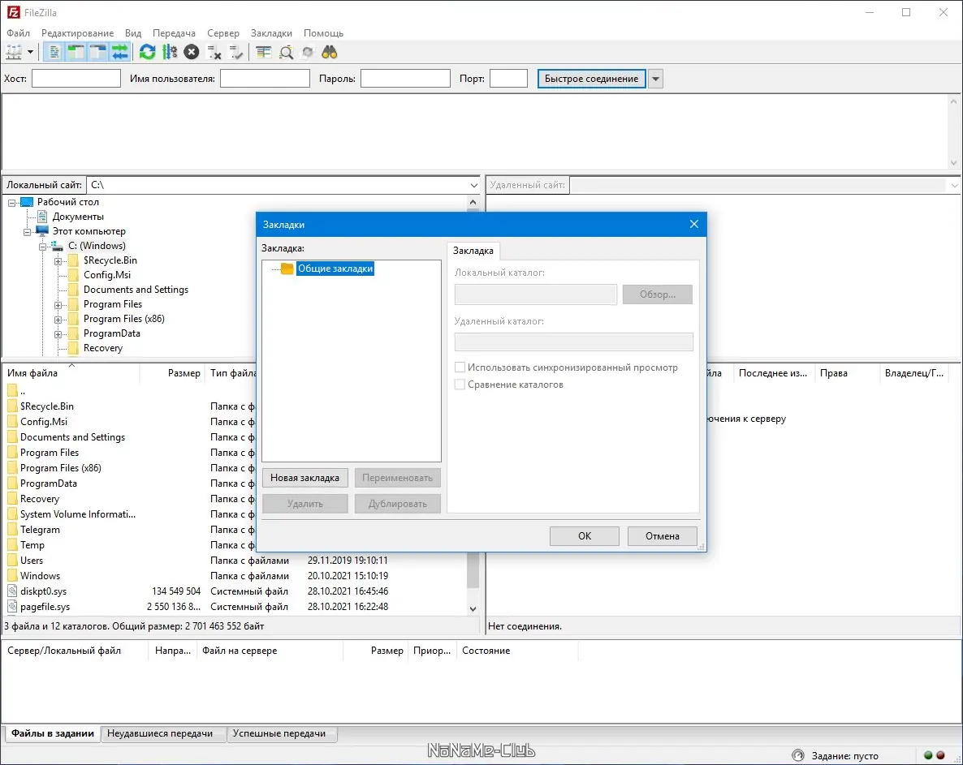963x765 pixels.
Task: Expand the Program Files (x86) tree node
Action: pos(58,320)
